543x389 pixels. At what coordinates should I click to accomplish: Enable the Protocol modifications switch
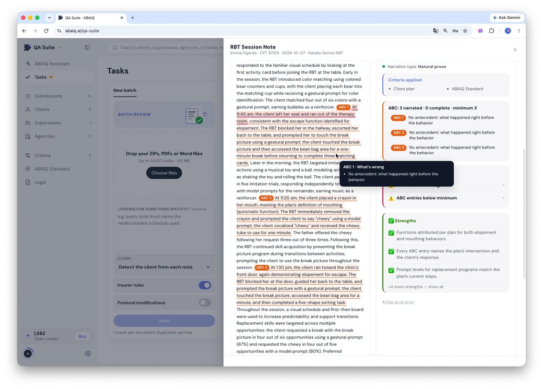[205, 303]
